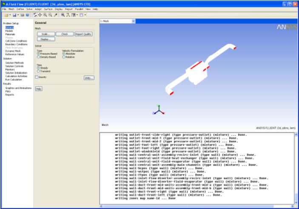This screenshot has width=299, height=209.
Task: Click the open file folder icon
Action: pos(6,15)
